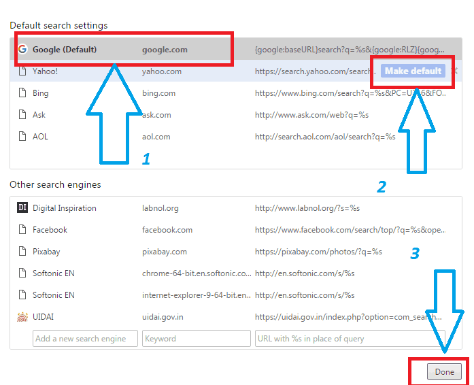
Task: Click the aol.com keyword
Action: (x=156, y=137)
